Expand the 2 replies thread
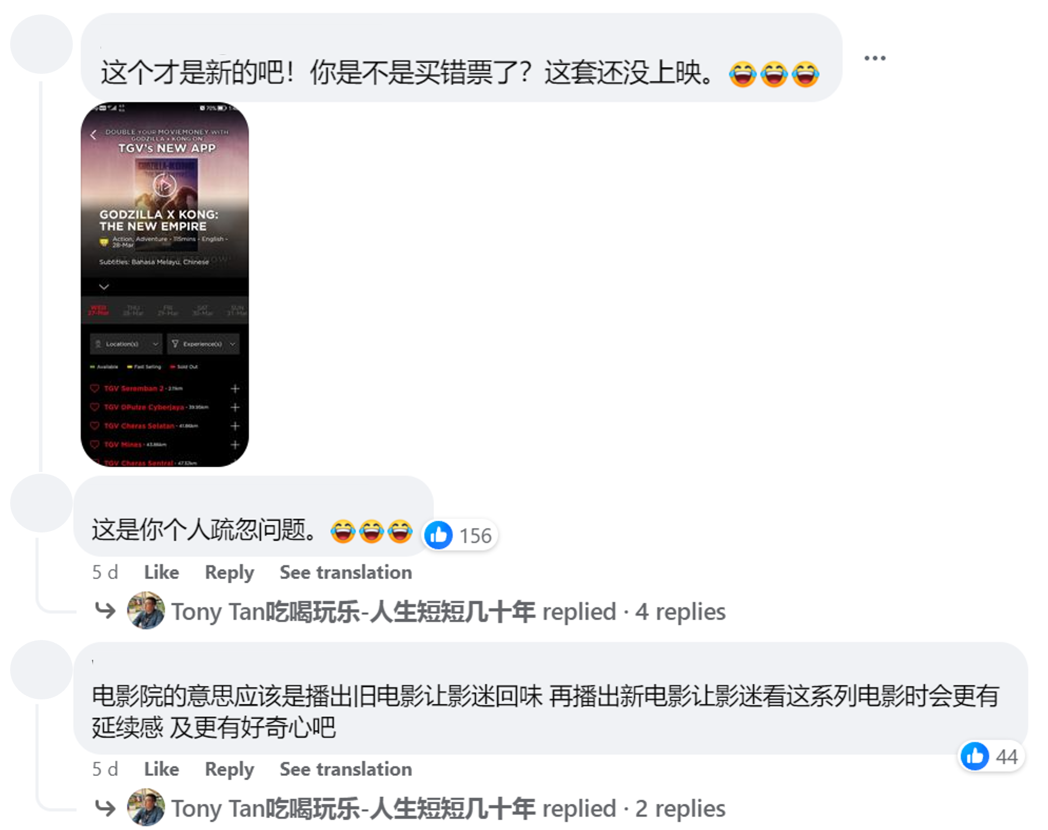The width and height of the screenshot is (1048, 830). 680,808
